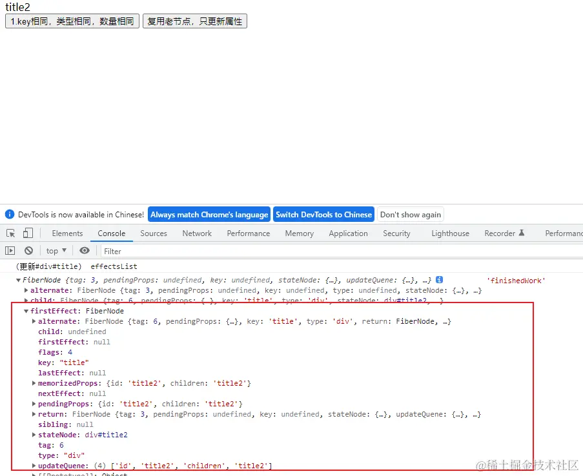Open the Sources tab
The width and height of the screenshot is (583, 476).
[x=154, y=233]
